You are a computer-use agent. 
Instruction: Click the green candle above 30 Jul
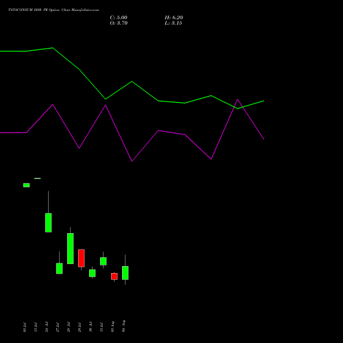click(x=93, y=273)
